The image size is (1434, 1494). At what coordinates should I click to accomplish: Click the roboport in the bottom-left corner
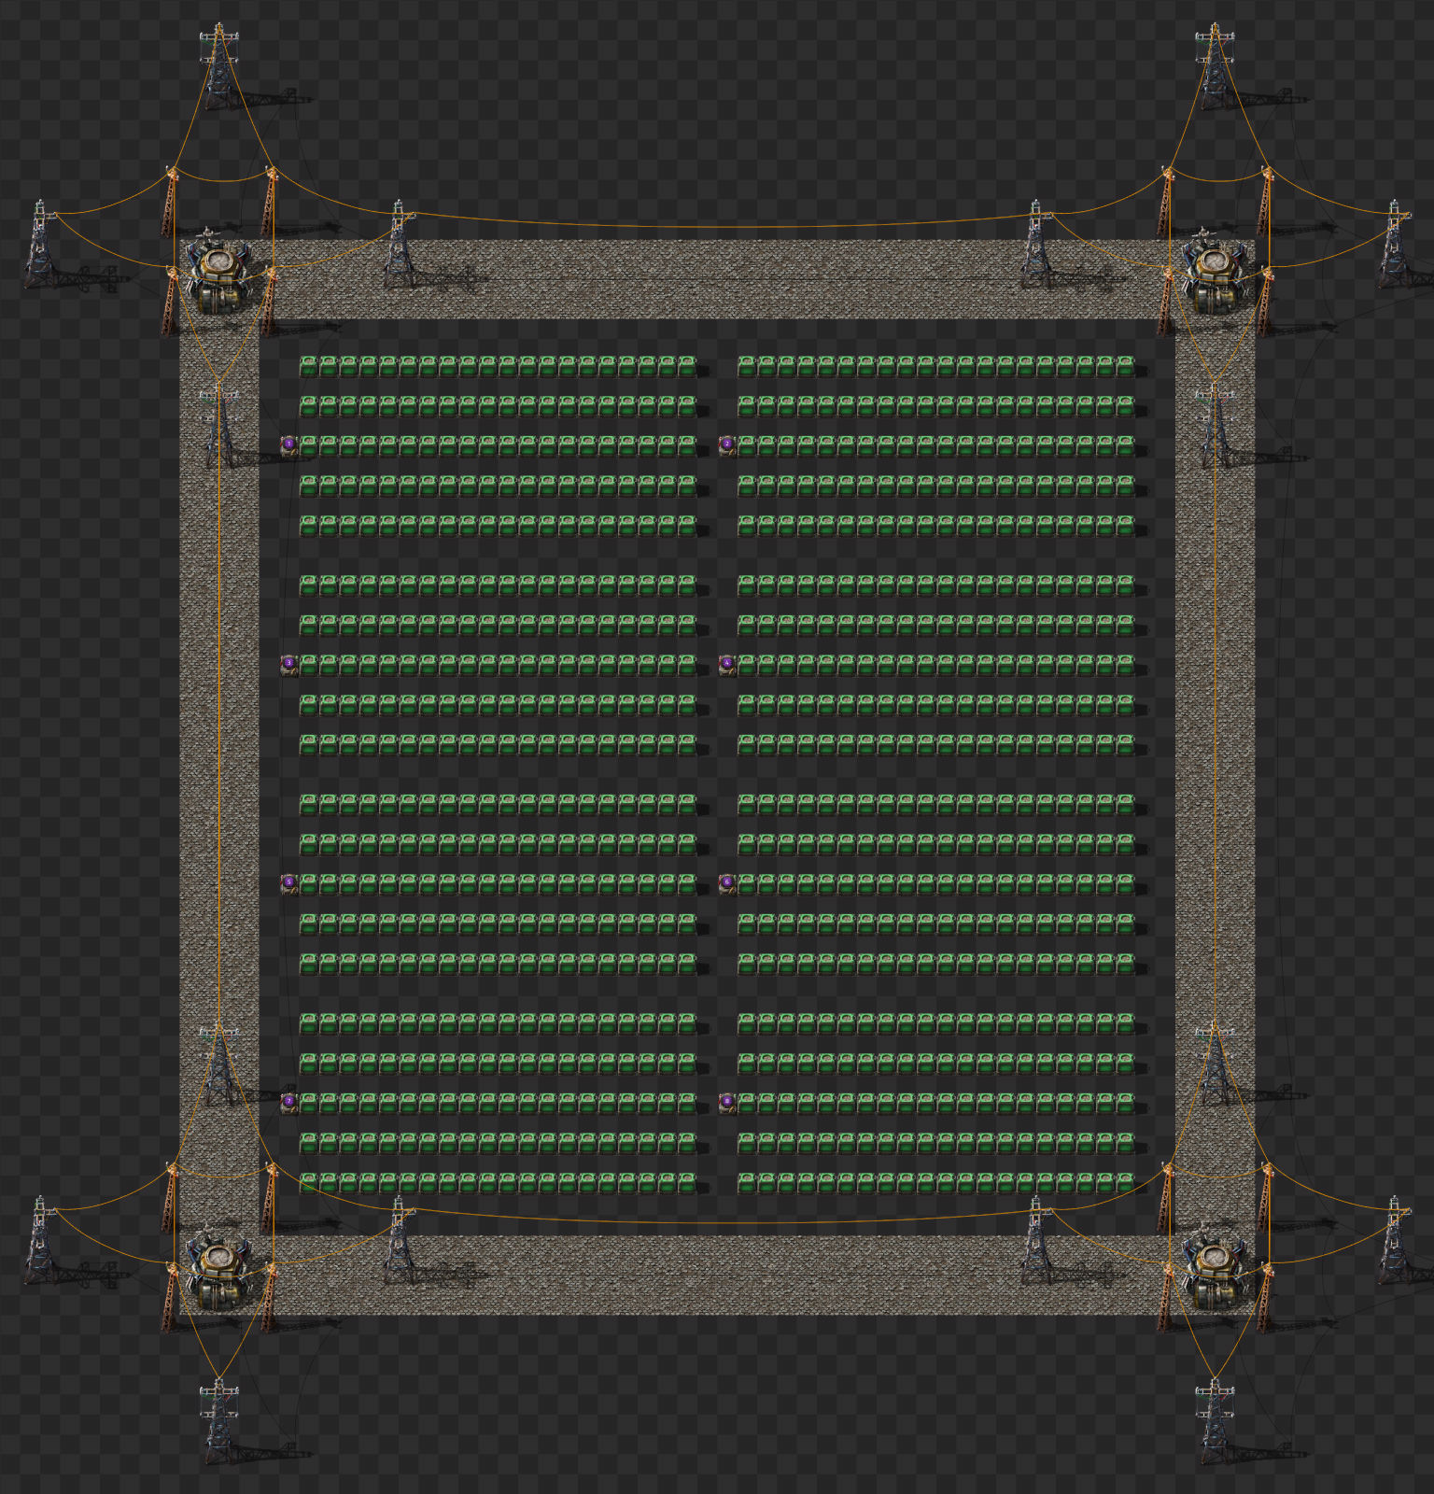(x=218, y=1267)
